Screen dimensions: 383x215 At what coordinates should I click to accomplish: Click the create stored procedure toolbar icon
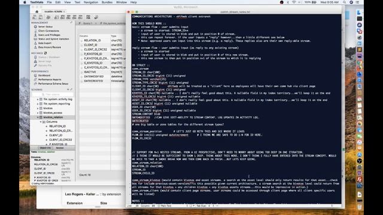[74, 17]
